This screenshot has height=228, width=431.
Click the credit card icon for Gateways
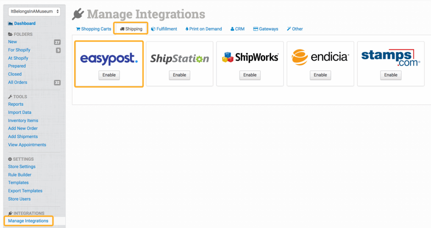(x=255, y=29)
